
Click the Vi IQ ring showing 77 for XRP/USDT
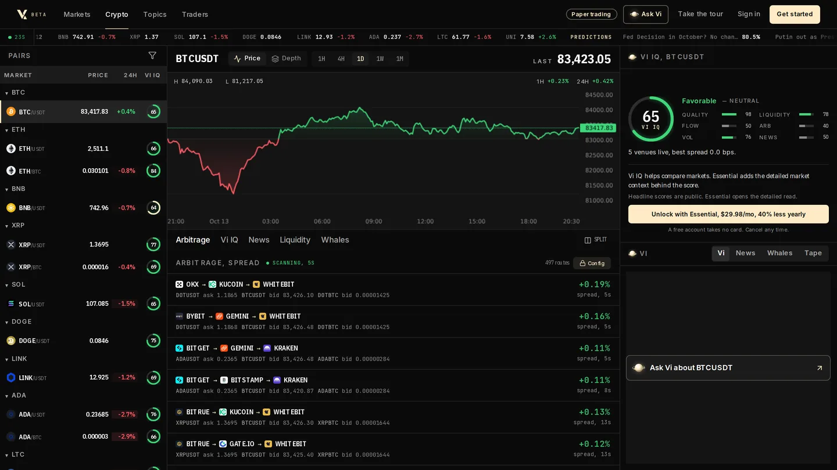(153, 245)
